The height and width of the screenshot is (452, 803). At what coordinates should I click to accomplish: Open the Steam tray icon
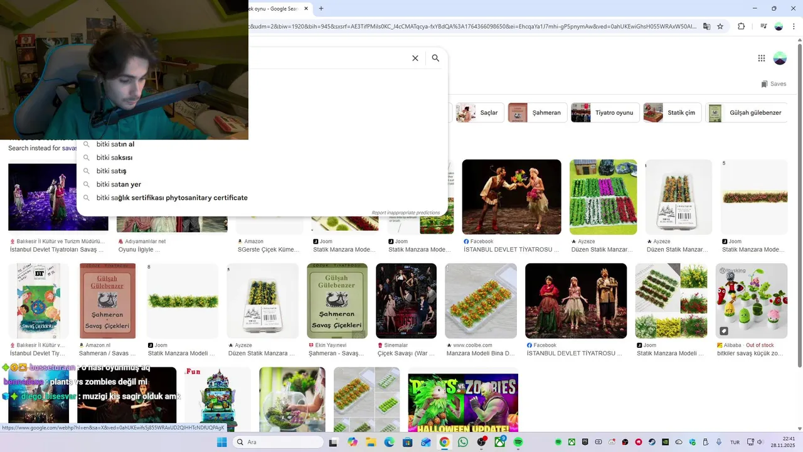(652, 442)
